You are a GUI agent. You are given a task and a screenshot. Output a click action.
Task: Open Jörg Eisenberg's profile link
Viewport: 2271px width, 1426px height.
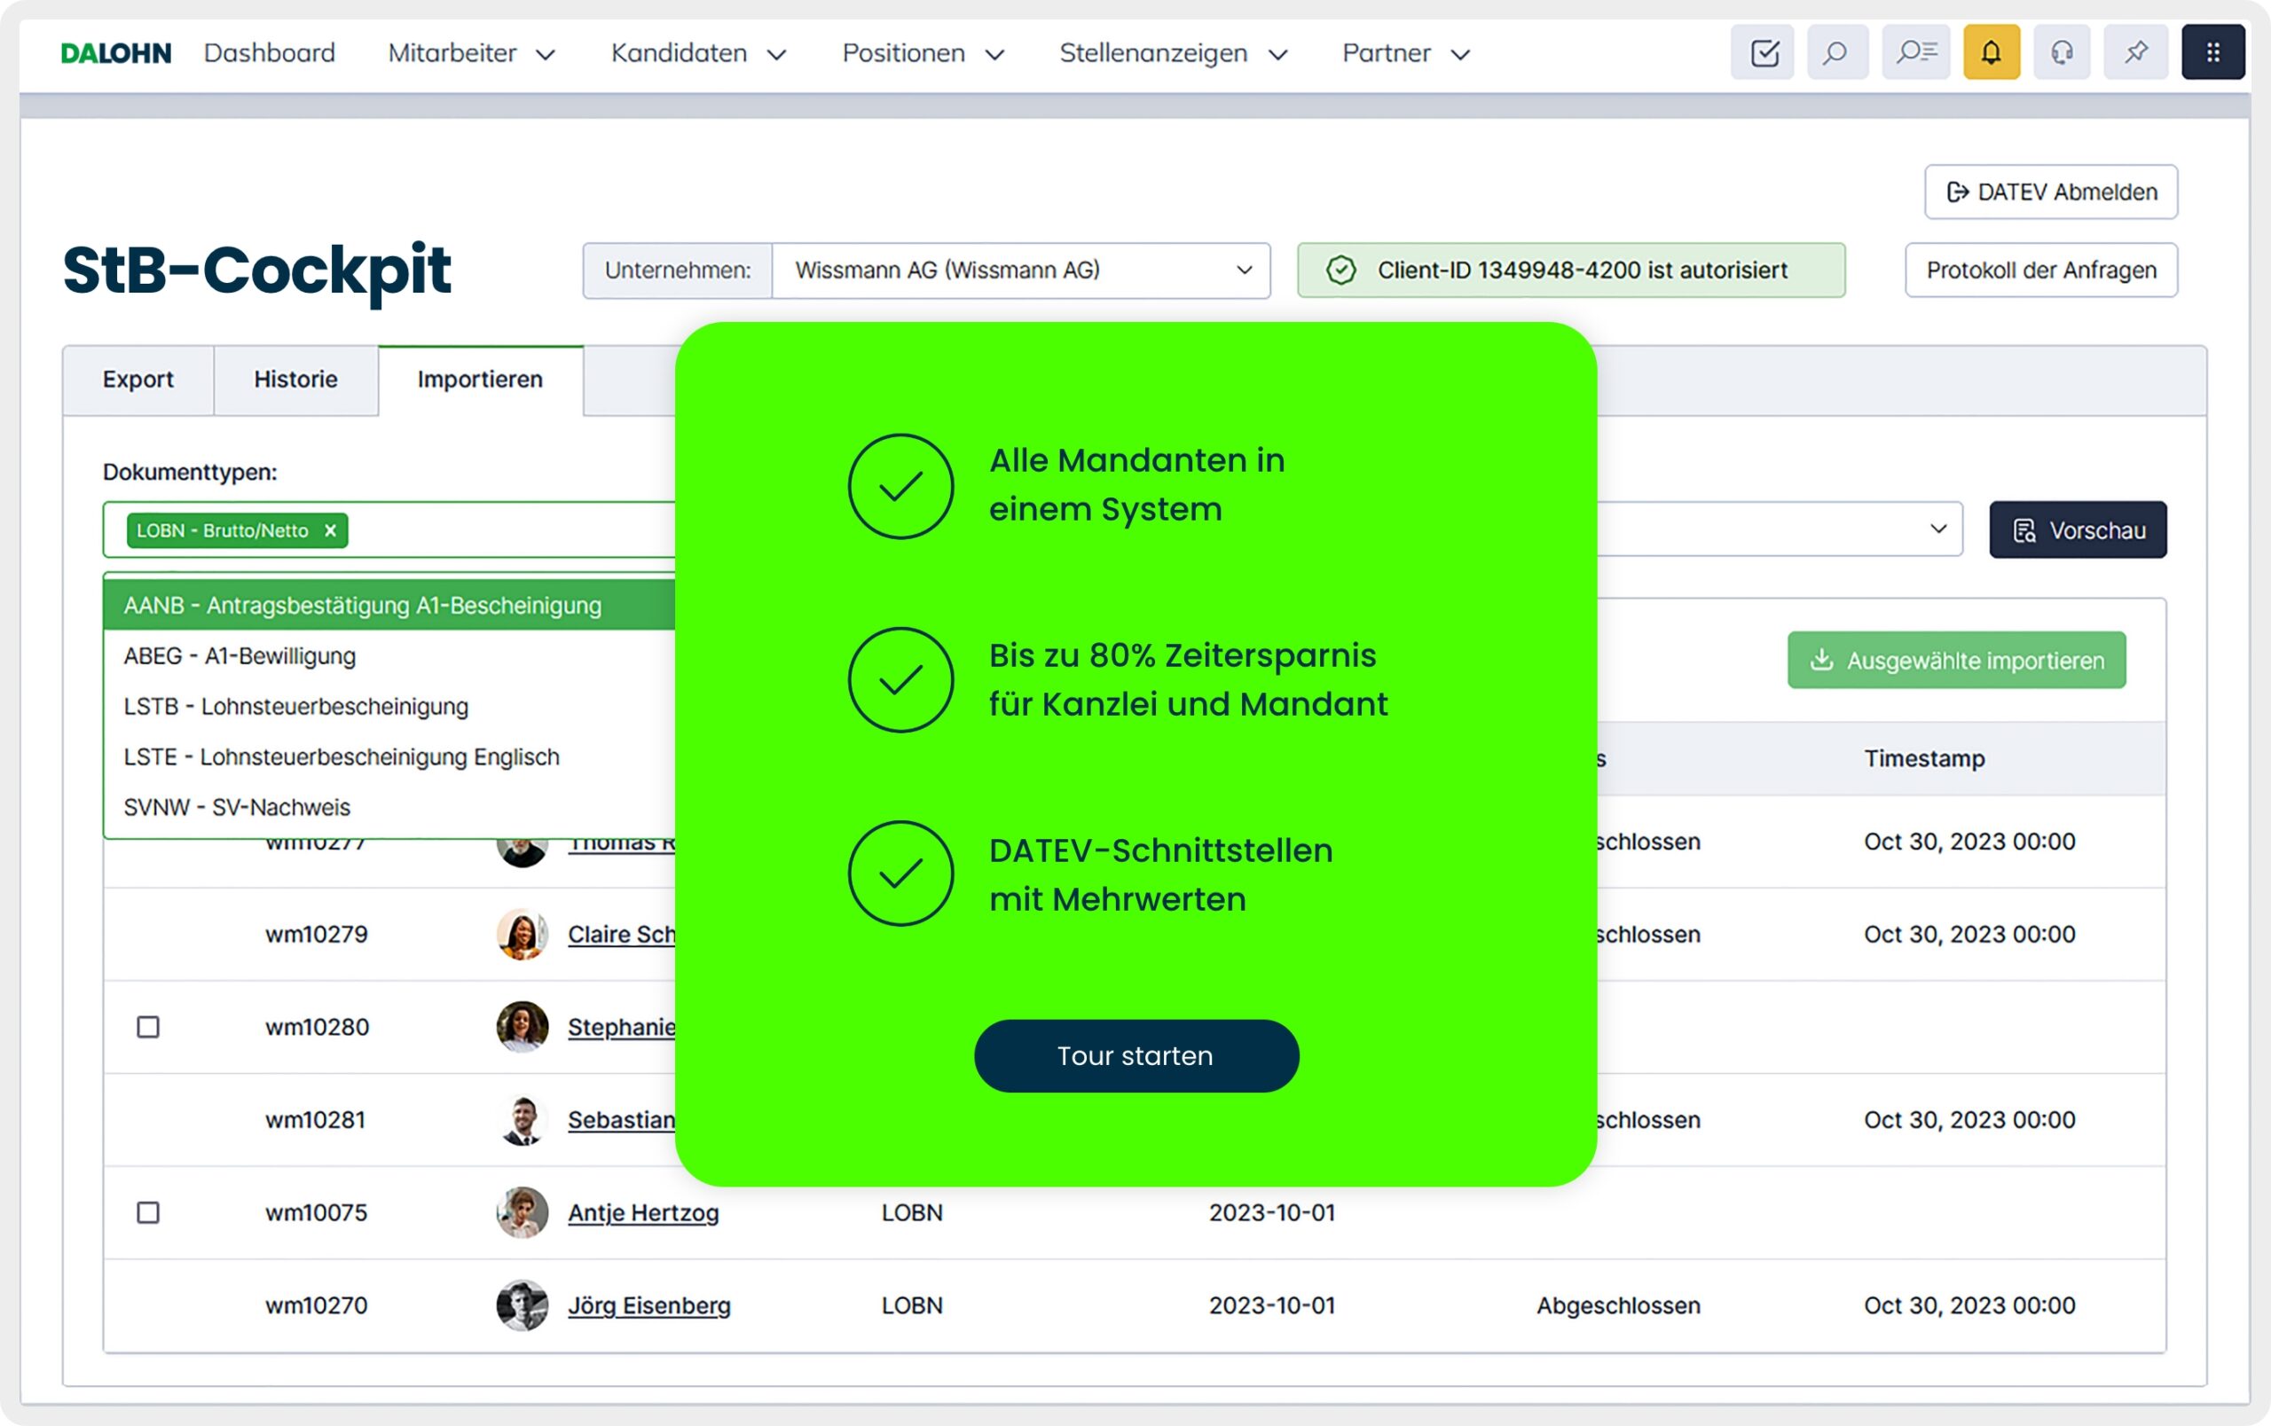pyautogui.click(x=648, y=1305)
